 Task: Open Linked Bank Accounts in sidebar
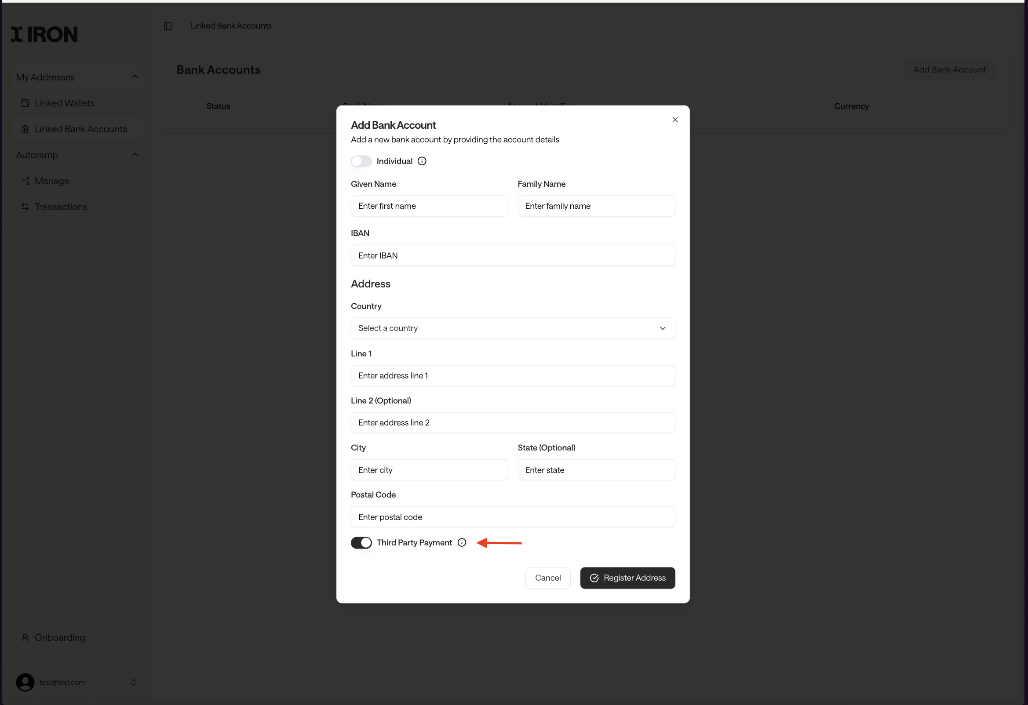tap(80, 129)
